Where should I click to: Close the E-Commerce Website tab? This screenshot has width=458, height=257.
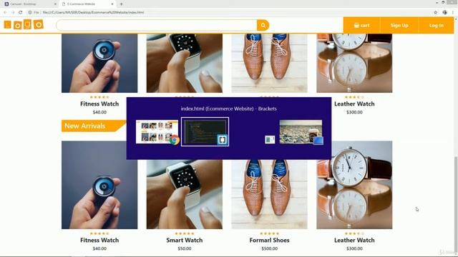(112, 4)
